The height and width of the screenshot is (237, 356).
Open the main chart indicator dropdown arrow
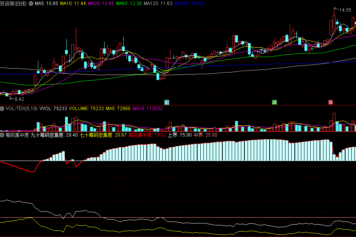(x=31, y=3)
